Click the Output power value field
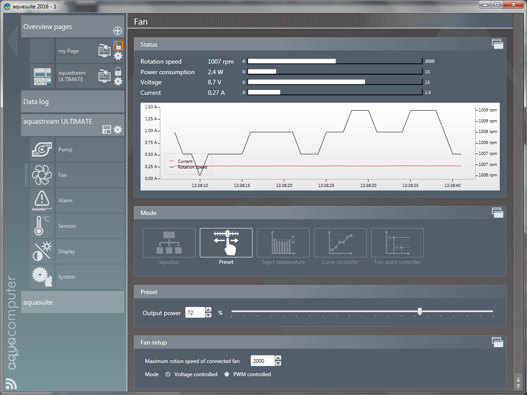Viewport: 527px width, 395px height. pyautogui.click(x=195, y=312)
